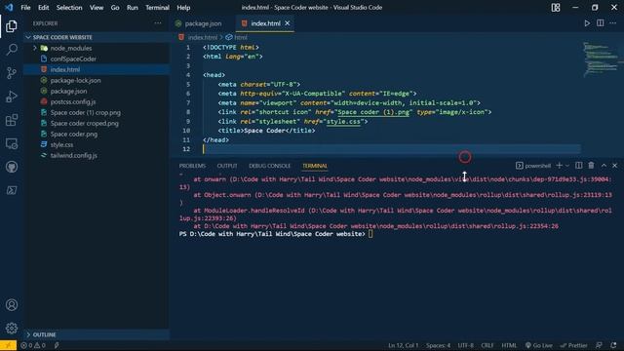Open the Remote Explorer view
This screenshot has height=351, width=624.
click(12, 143)
